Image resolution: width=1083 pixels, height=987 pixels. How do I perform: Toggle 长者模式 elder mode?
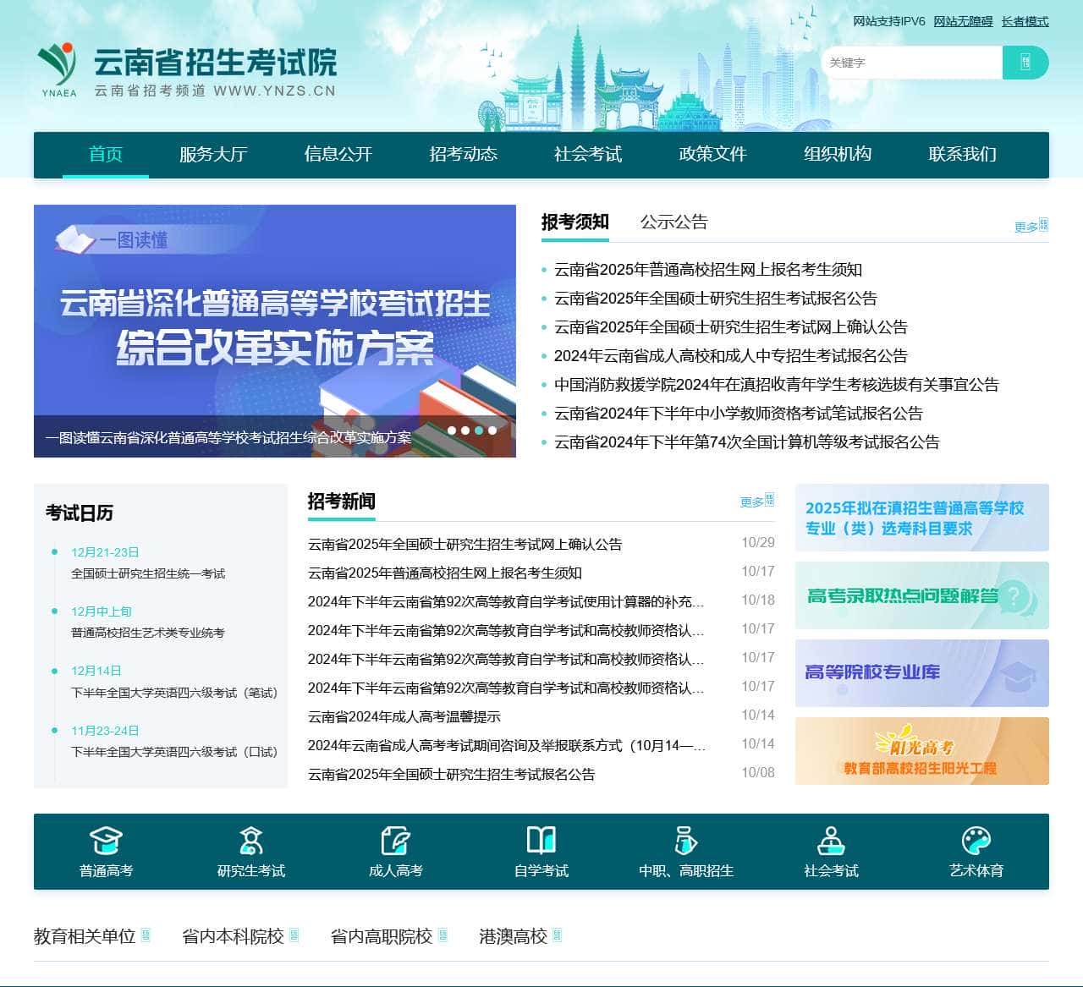coord(1025,21)
